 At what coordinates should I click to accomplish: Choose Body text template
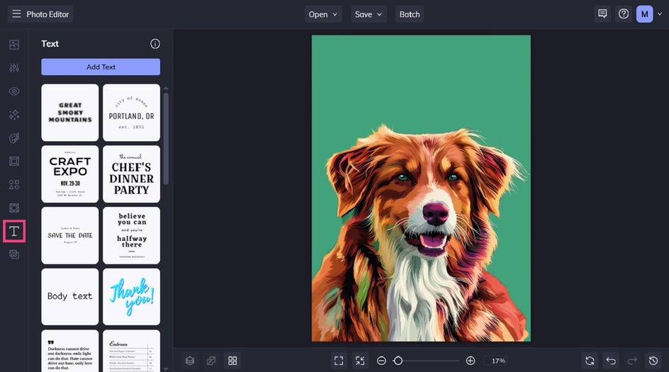coord(70,297)
